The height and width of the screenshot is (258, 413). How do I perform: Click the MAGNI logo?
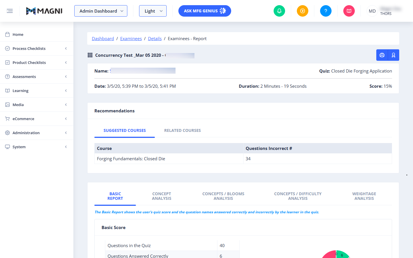pyautogui.click(x=44, y=11)
